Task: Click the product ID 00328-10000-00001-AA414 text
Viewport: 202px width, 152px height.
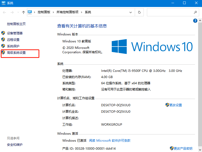Action: click(95, 149)
